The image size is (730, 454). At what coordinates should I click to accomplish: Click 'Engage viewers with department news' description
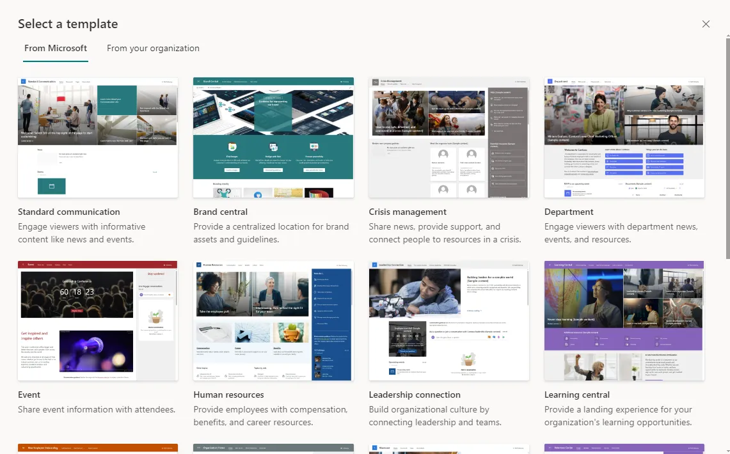[x=621, y=233]
